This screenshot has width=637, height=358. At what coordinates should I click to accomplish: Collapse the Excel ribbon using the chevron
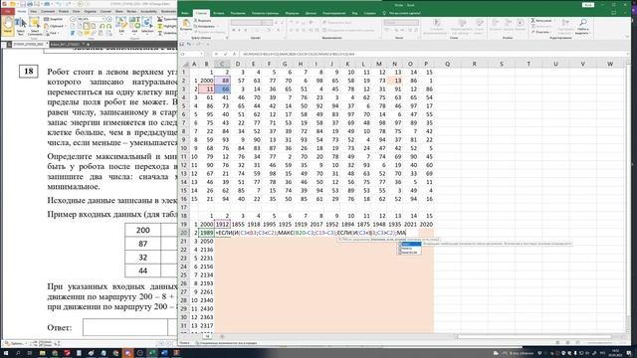(628, 38)
